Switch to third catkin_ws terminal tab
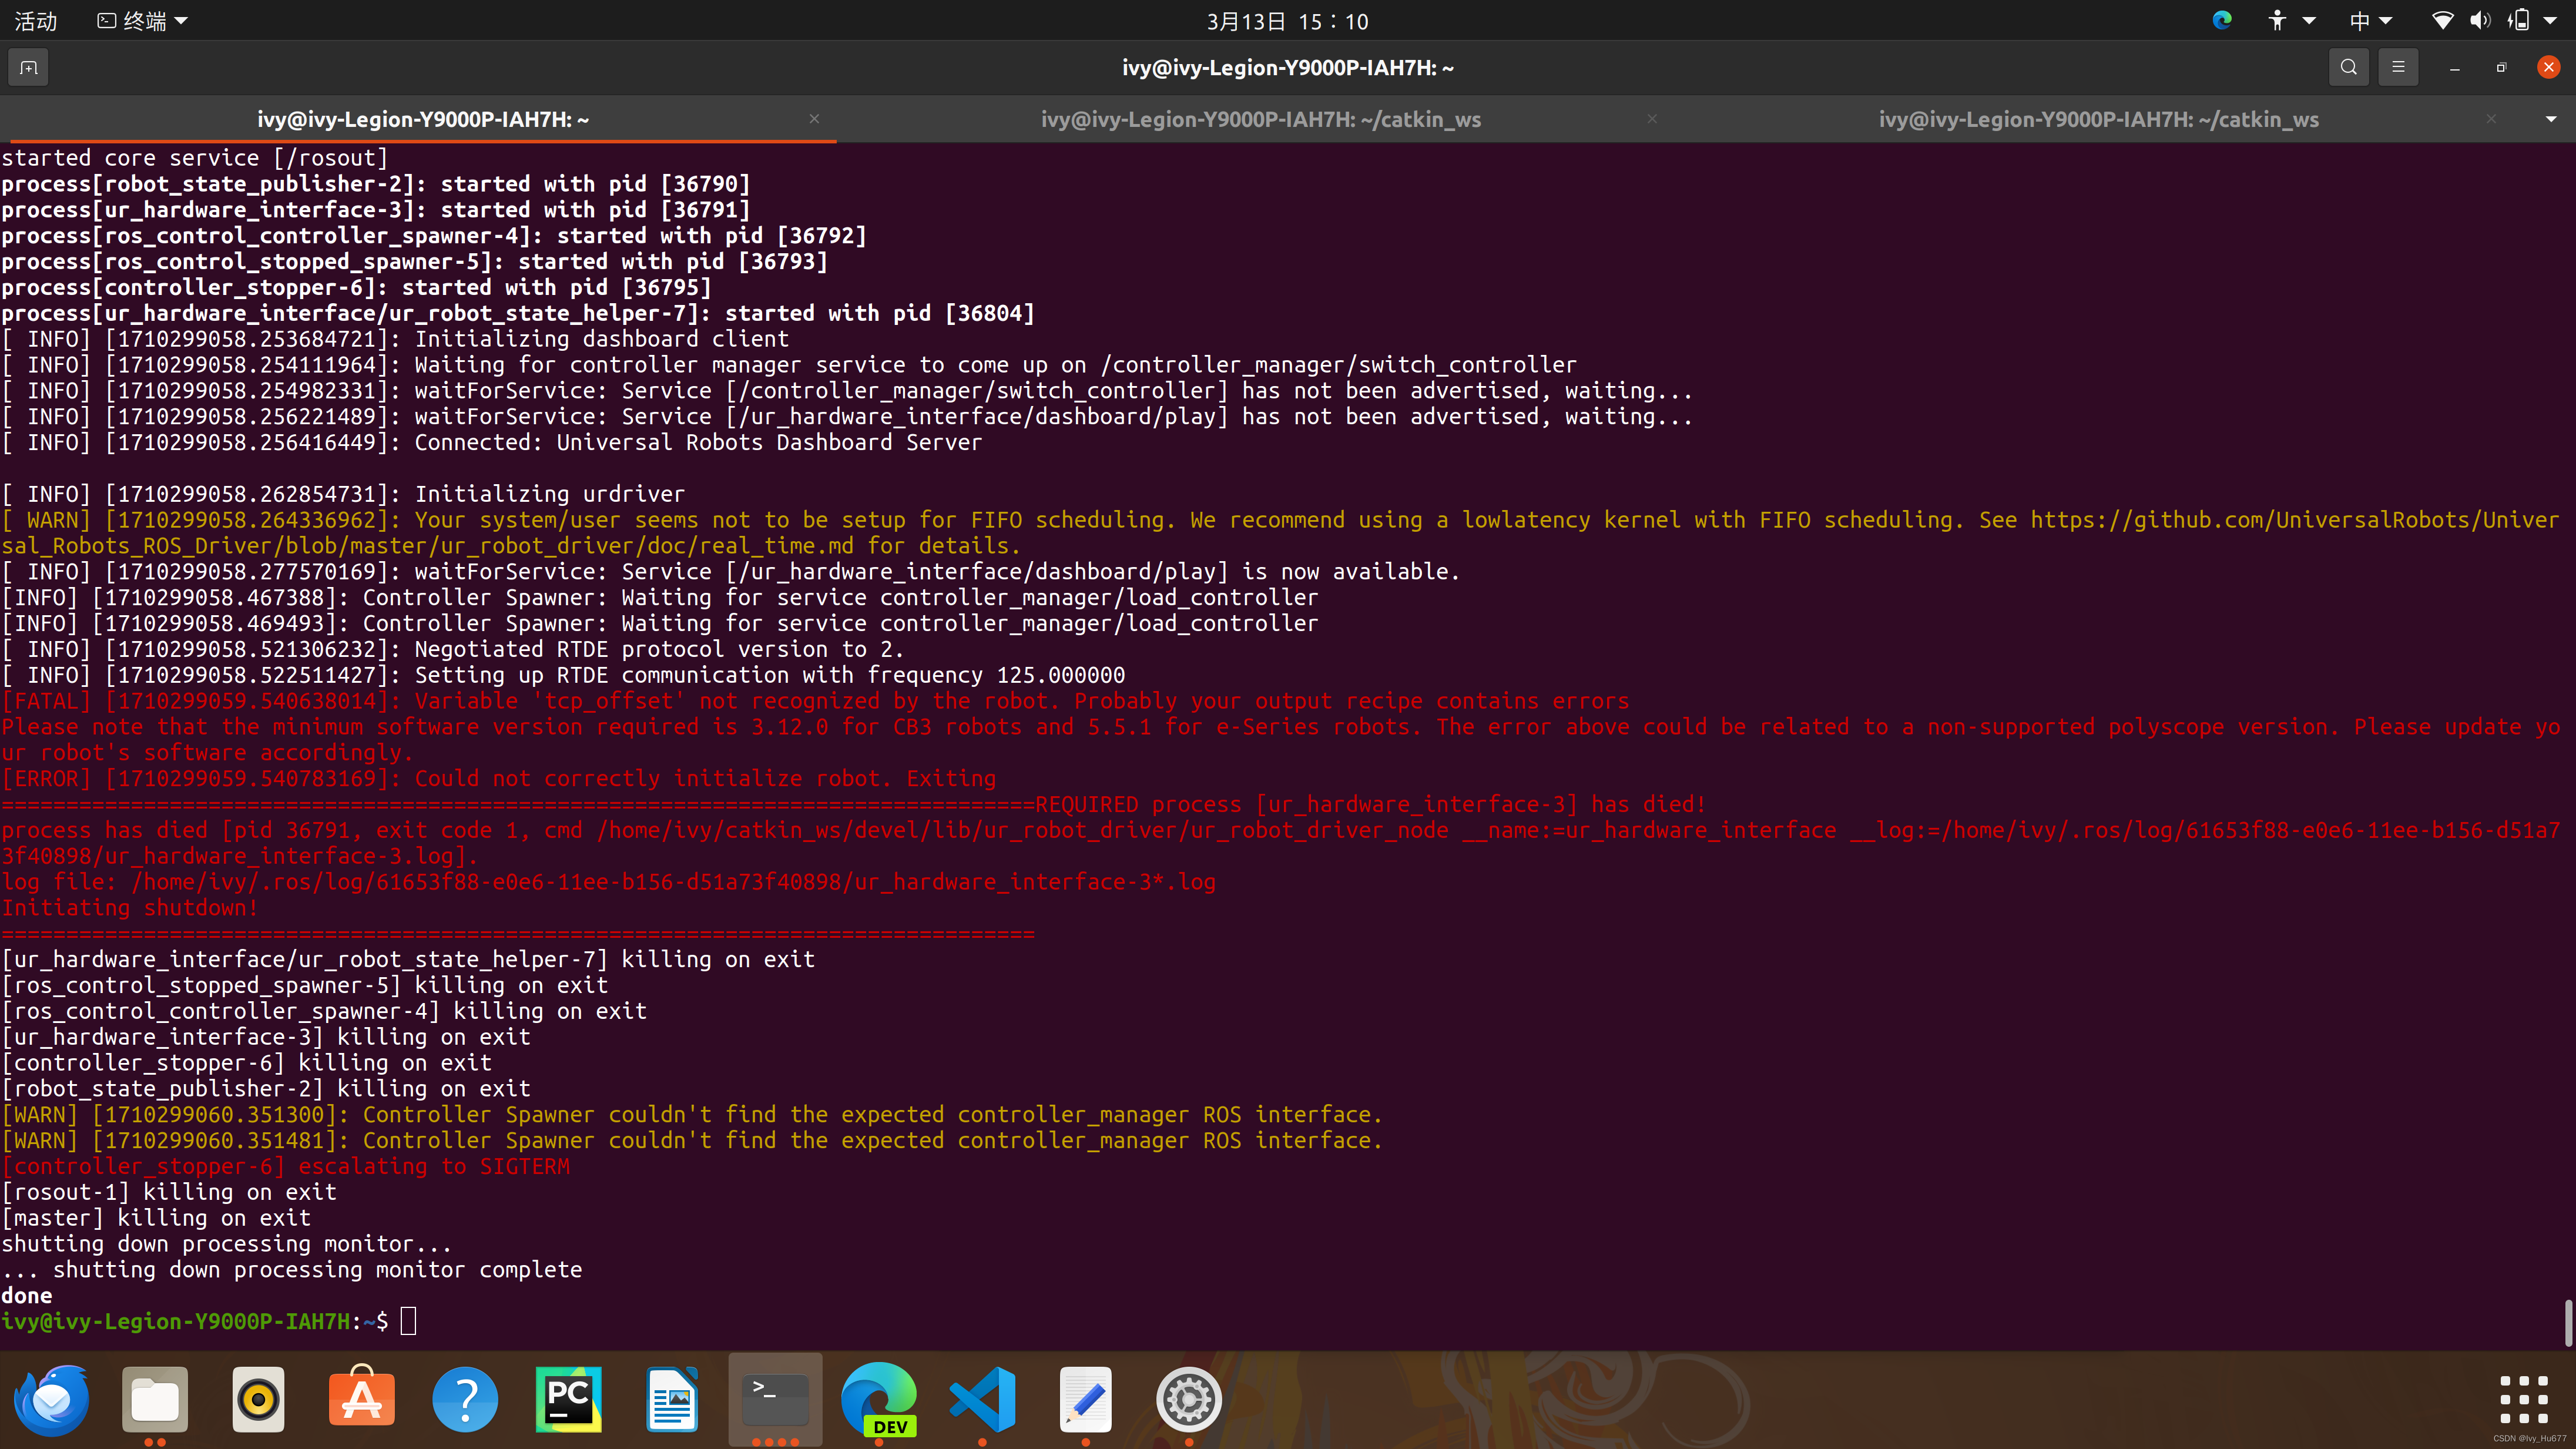The image size is (2576, 1449). 2098,120
